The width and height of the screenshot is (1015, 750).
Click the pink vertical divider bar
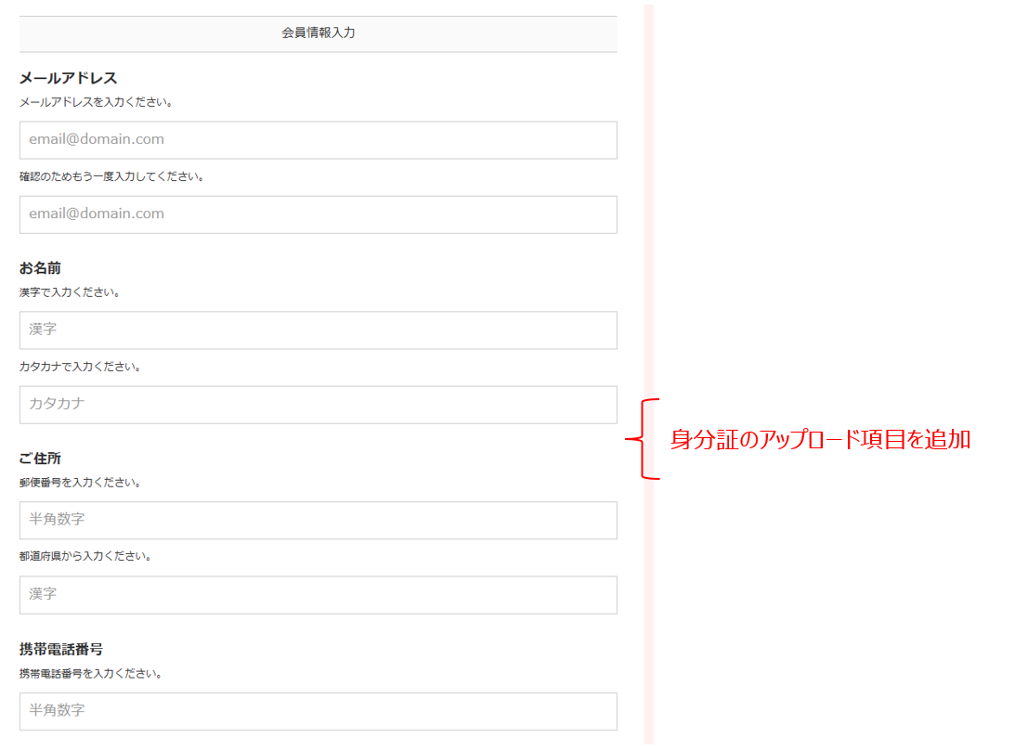(x=648, y=232)
